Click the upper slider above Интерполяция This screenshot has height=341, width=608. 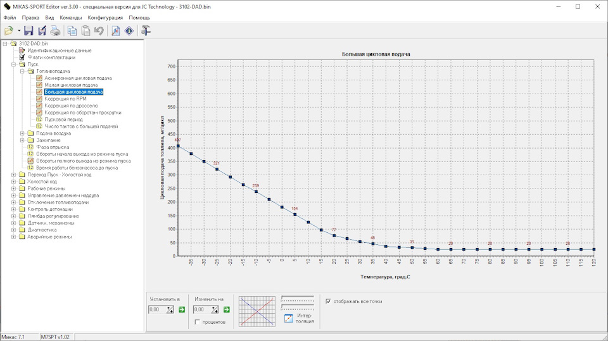click(x=298, y=299)
